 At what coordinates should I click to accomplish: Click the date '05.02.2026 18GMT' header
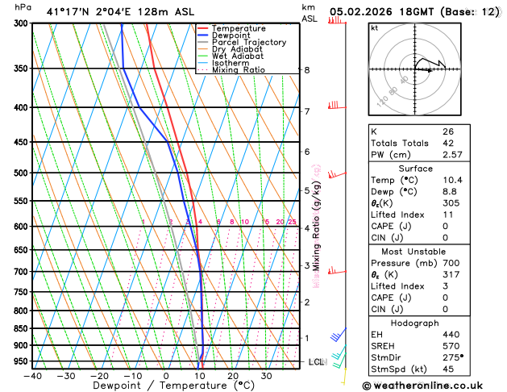coord(381,12)
